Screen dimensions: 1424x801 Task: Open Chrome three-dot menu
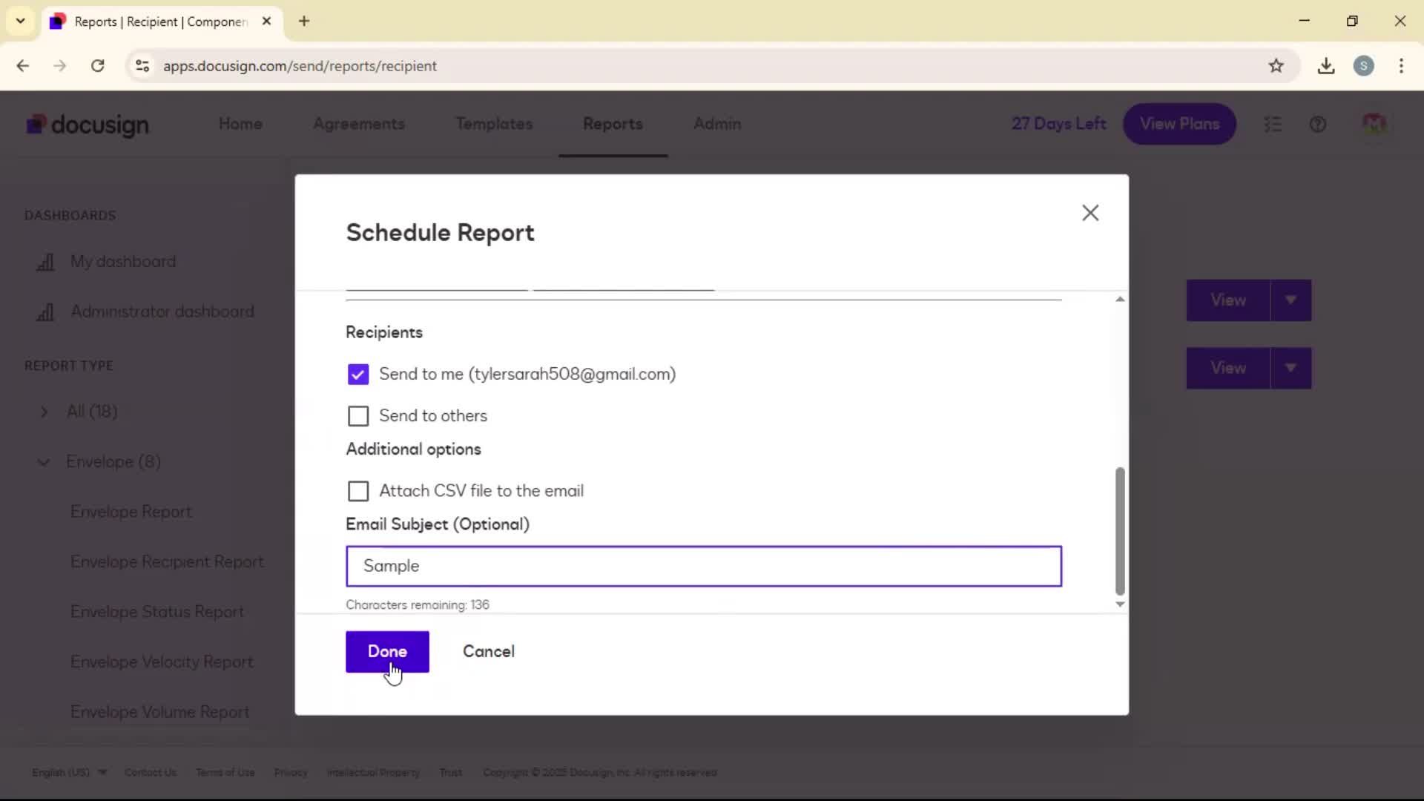point(1401,66)
